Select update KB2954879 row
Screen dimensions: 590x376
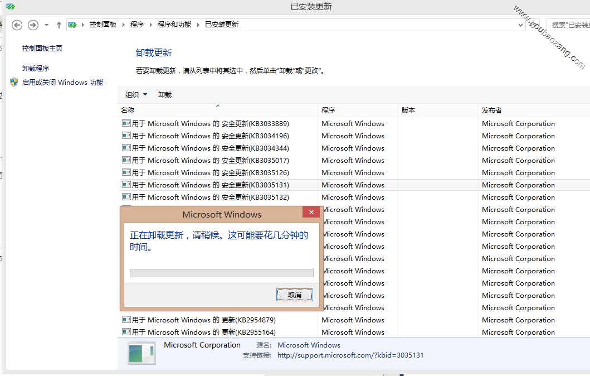pos(355,320)
